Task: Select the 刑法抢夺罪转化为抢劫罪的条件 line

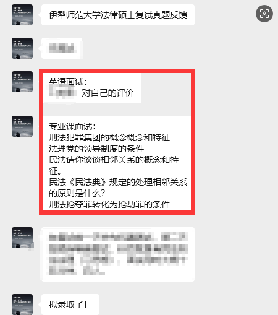Action: pos(109,204)
